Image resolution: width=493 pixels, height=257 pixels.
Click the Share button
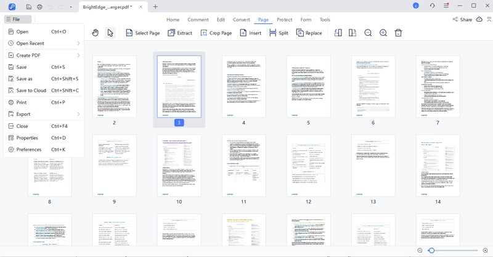point(462,20)
